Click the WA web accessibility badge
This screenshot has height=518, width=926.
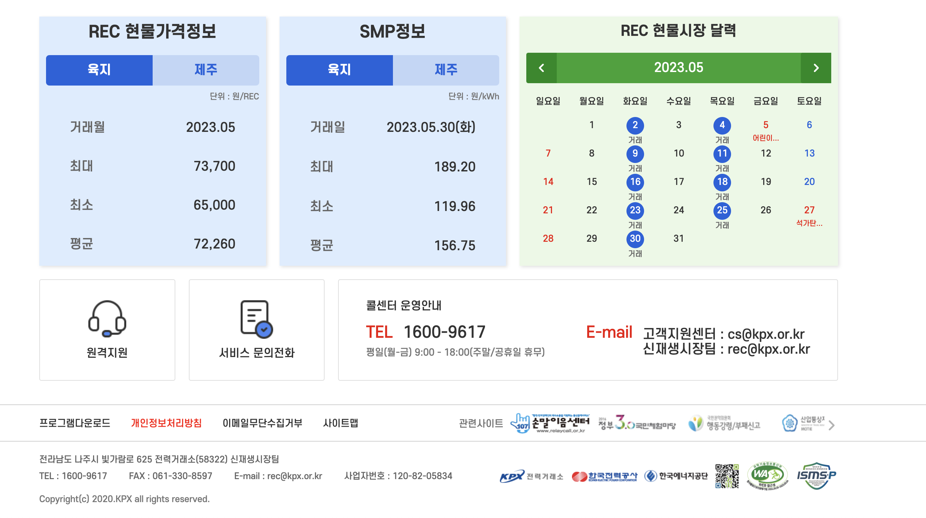pos(767,476)
